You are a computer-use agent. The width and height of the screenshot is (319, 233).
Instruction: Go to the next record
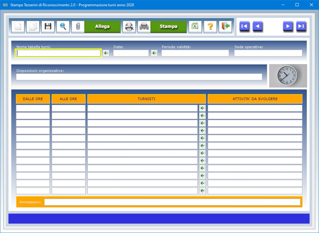pos(288,26)
